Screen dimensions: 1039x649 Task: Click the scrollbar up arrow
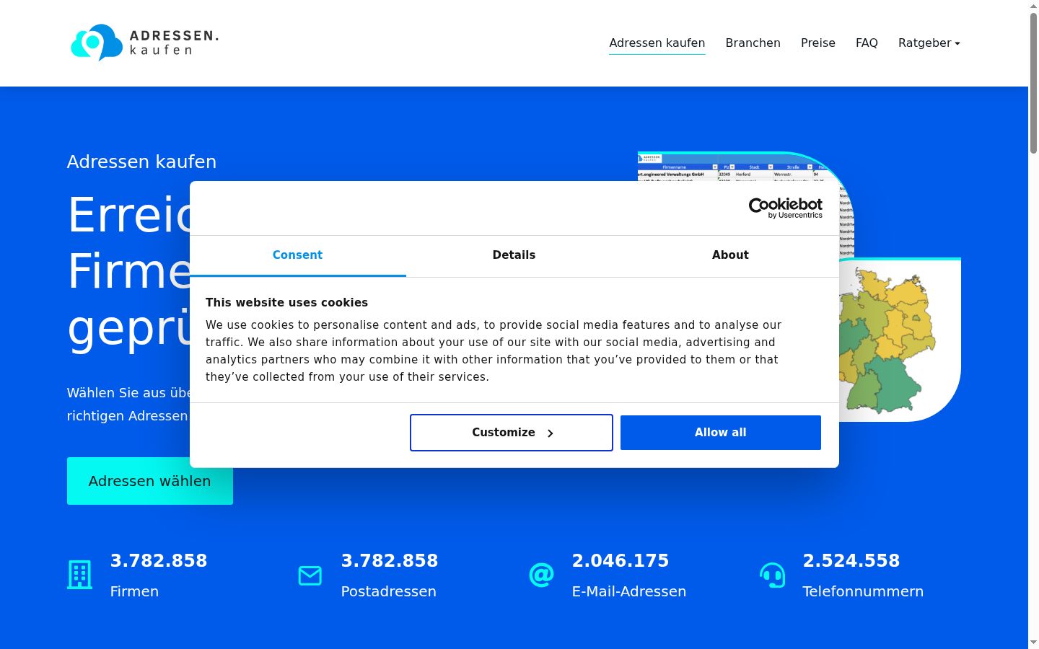point(1033,6)
